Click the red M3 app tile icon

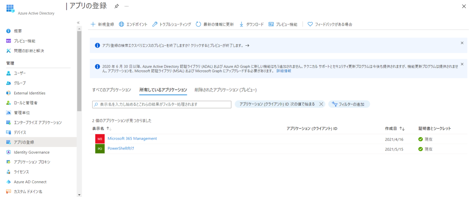point(100,139)
